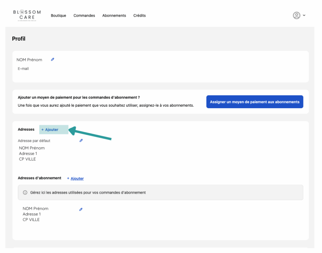
Task: Click the info icon in subscription notice
Action: point(25,193)
